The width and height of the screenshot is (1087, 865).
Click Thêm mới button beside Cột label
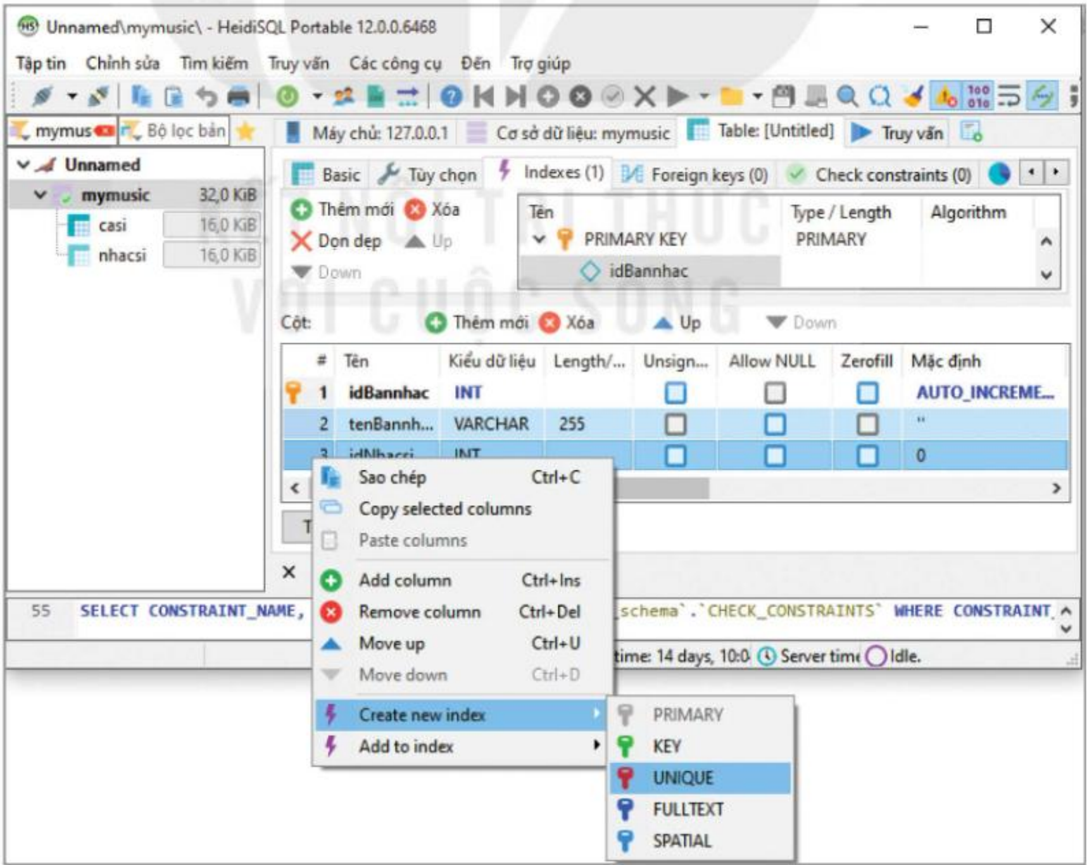tap(477, 322)
